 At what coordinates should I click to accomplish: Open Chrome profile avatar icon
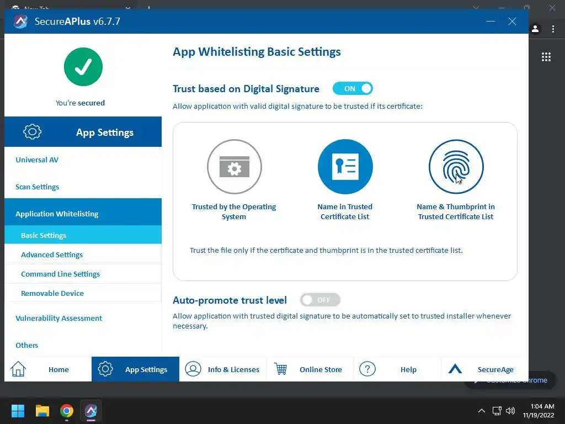(x=535, y=29)
